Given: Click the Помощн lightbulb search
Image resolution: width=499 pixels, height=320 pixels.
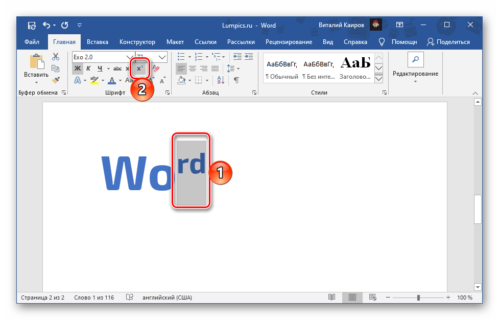Looking at the screenshot, I should tap(397, 42).
